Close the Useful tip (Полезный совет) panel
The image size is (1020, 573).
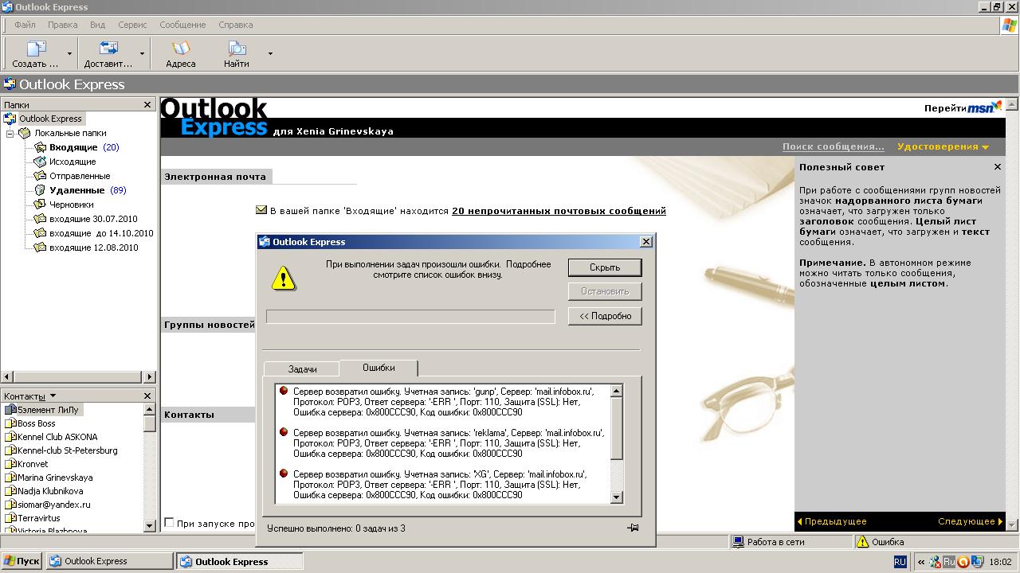(x=997, y=167)
